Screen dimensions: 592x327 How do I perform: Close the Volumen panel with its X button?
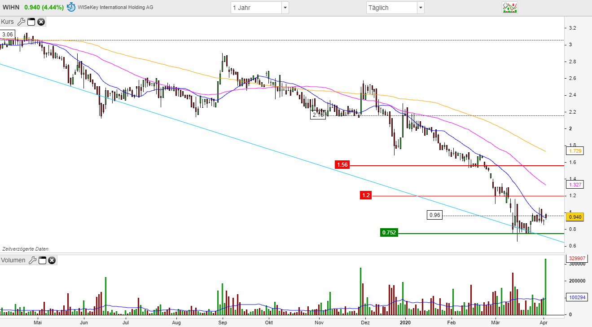coord(52,260)
